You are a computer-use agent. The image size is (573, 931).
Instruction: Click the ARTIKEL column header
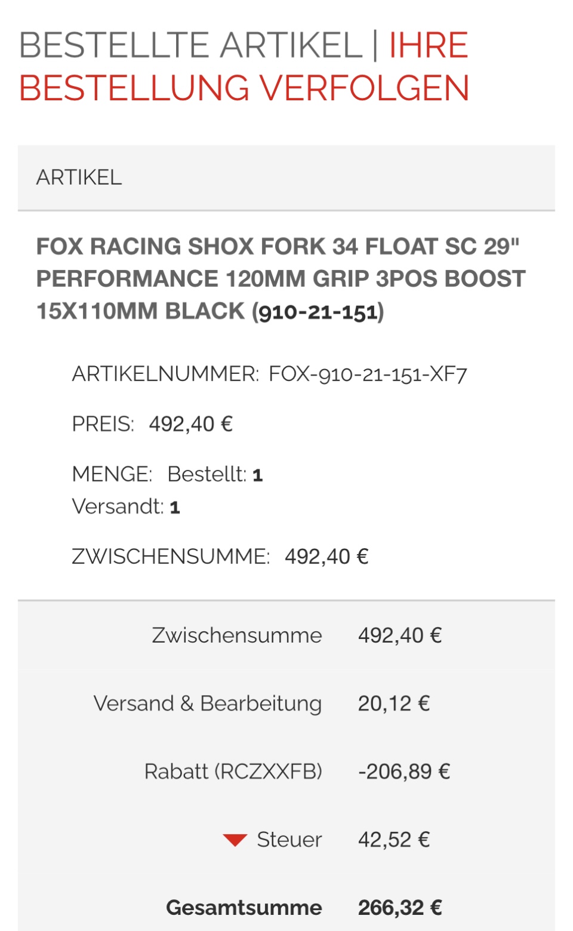pyautogui.click(x=79, y=177)
